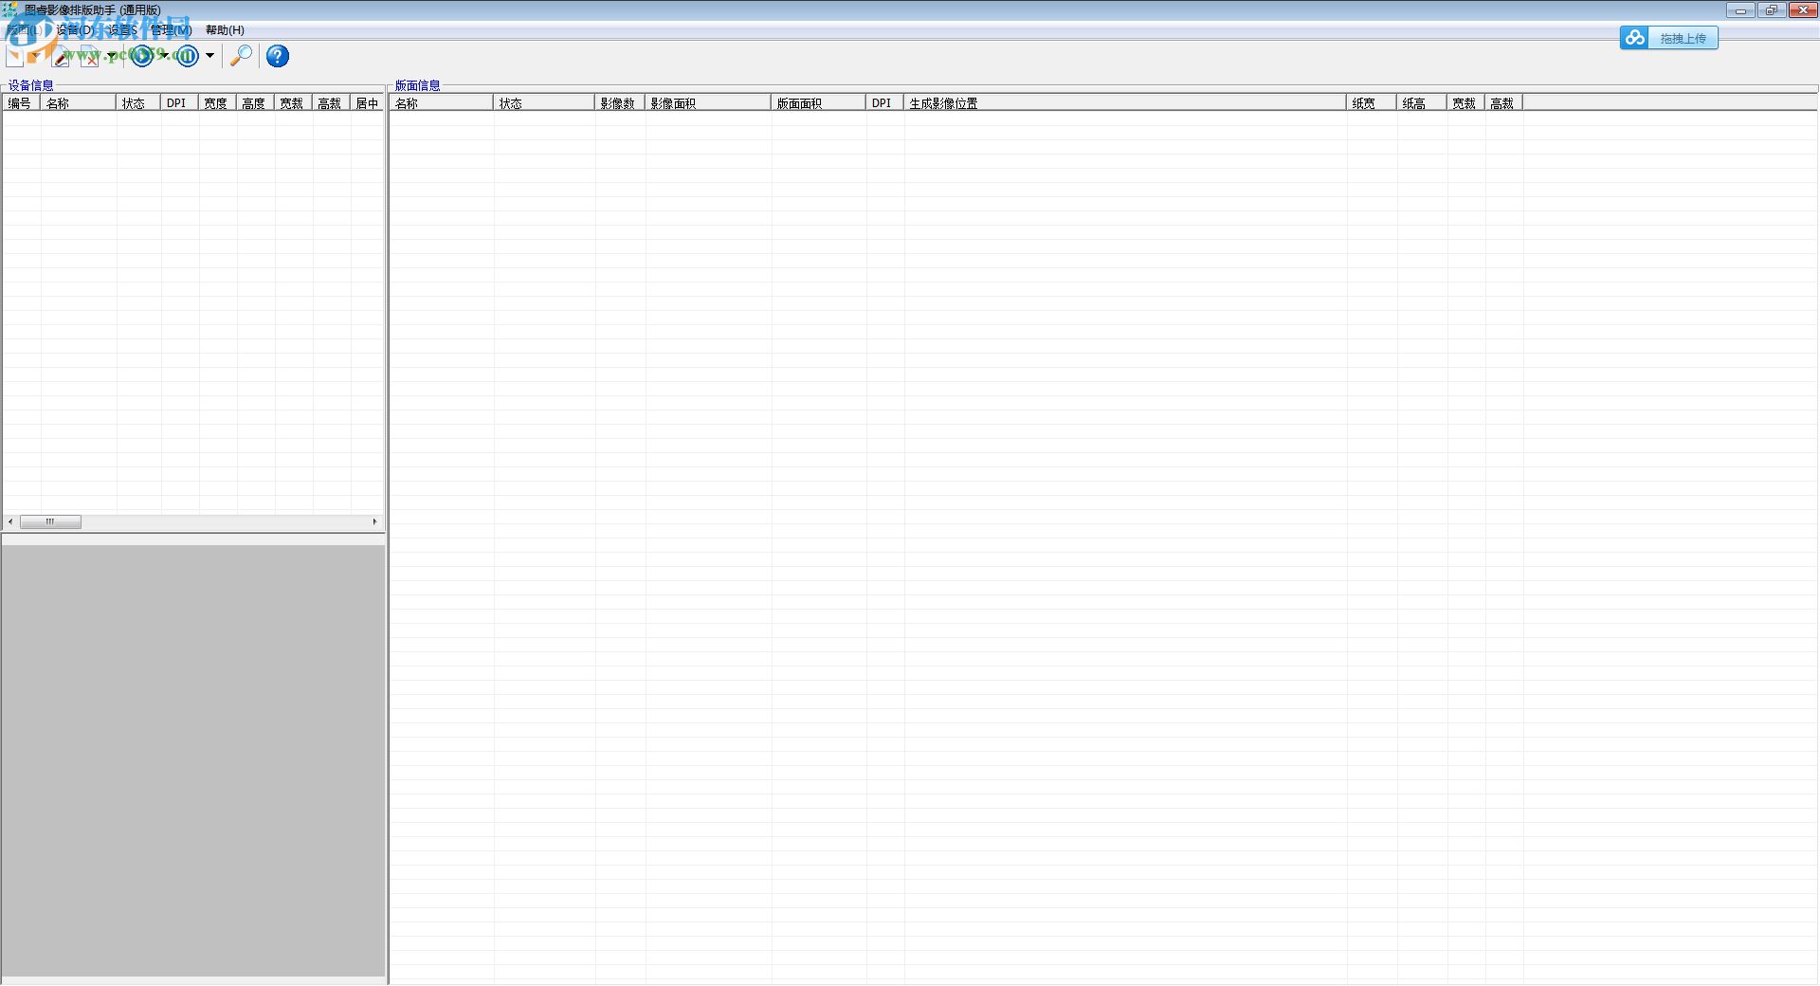Click the device list horizontal scrollbar thumb
Viewport: 1820px width, 986px height.
point(50,521)
